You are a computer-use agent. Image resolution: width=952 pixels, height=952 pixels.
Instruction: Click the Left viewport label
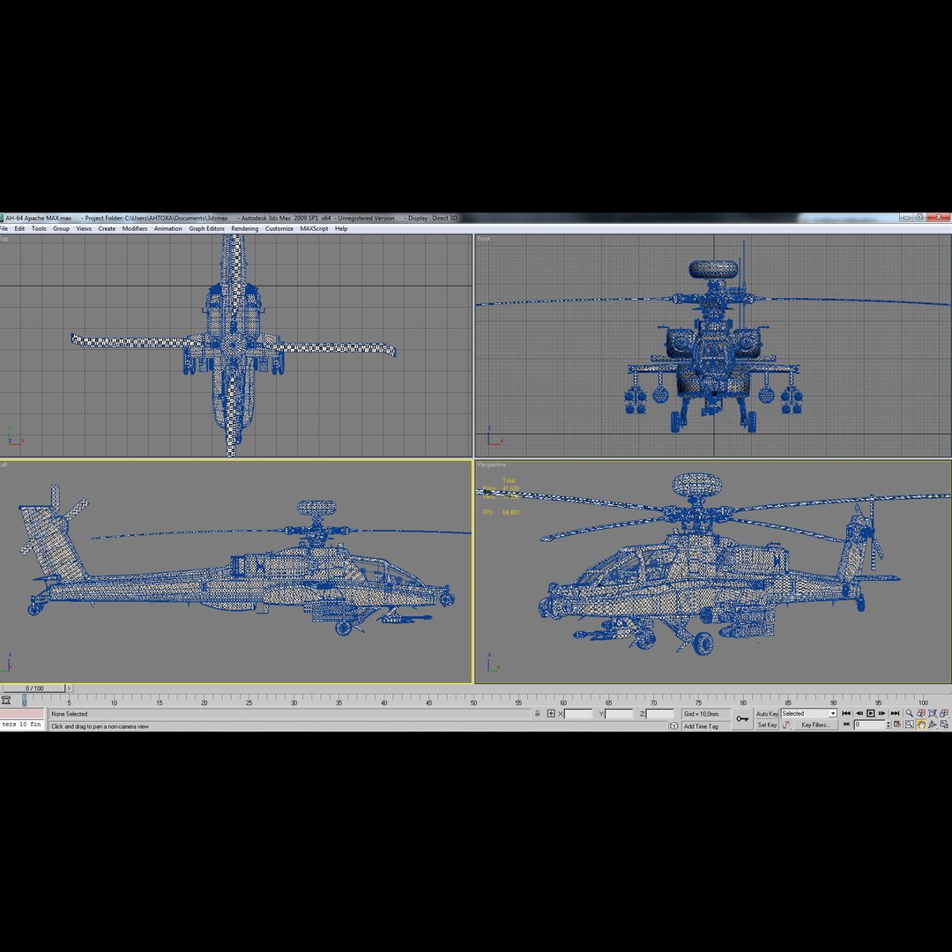[4, 465]
